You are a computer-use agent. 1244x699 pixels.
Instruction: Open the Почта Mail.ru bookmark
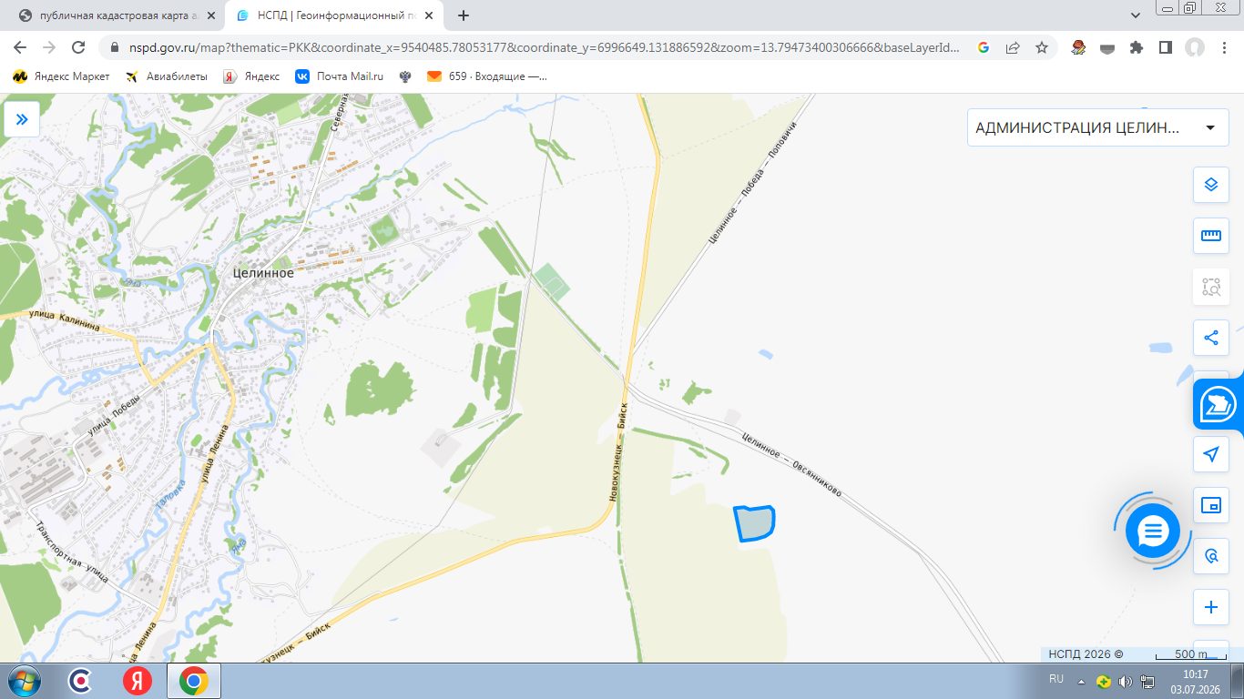pos(339,76)
